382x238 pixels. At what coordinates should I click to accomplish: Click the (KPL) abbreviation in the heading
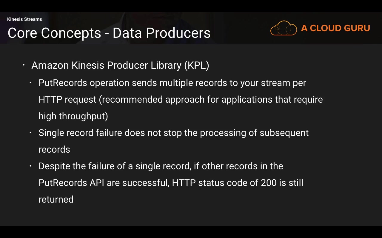click(x=196, y=65)
